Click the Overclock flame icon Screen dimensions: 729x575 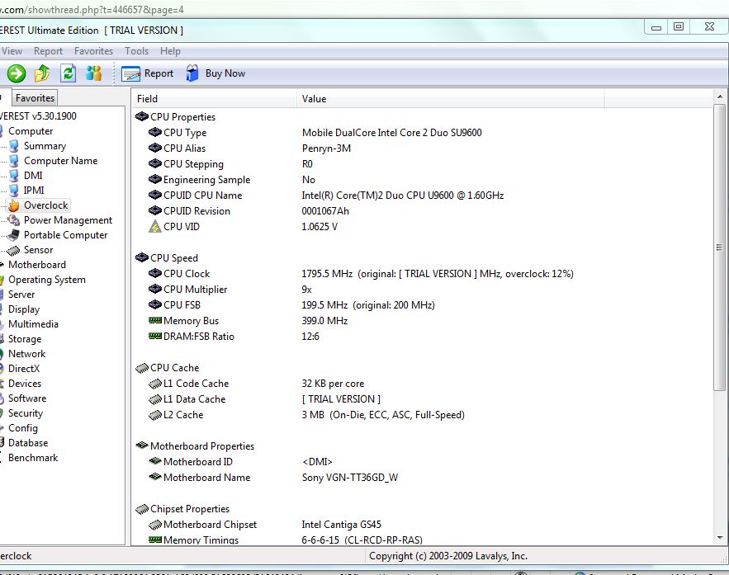pyautogui.click(x=14, y=205)
